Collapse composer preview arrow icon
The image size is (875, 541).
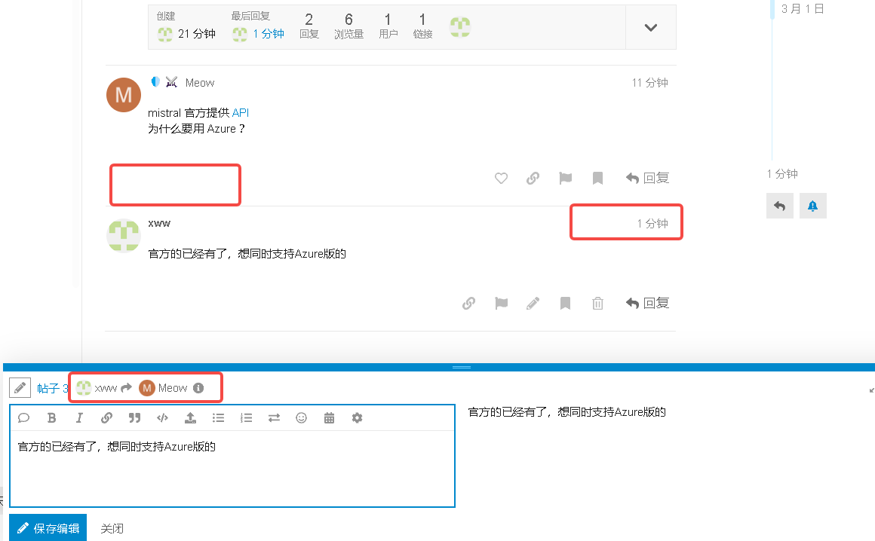click(872, 390)
